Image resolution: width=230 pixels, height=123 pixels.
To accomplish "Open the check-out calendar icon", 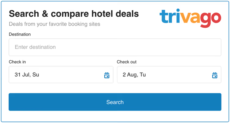I will [215, 75].
